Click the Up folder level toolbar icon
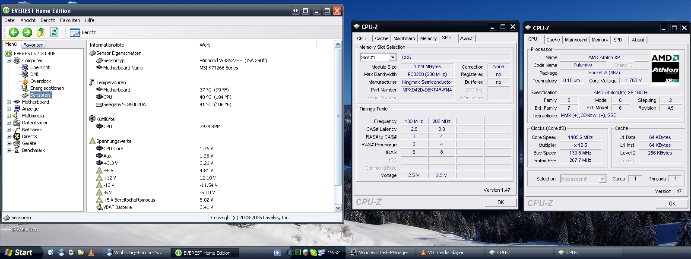Image resolution: width=691 pixels, height=259 pixels. click(x=41, y=32)
